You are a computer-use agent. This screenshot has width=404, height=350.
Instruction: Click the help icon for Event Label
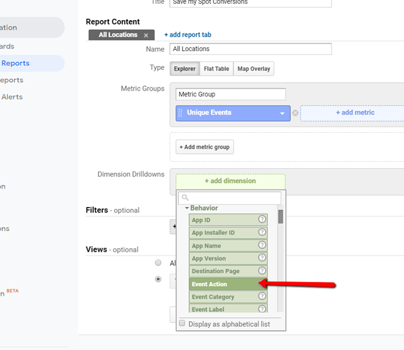pos(262,309)
